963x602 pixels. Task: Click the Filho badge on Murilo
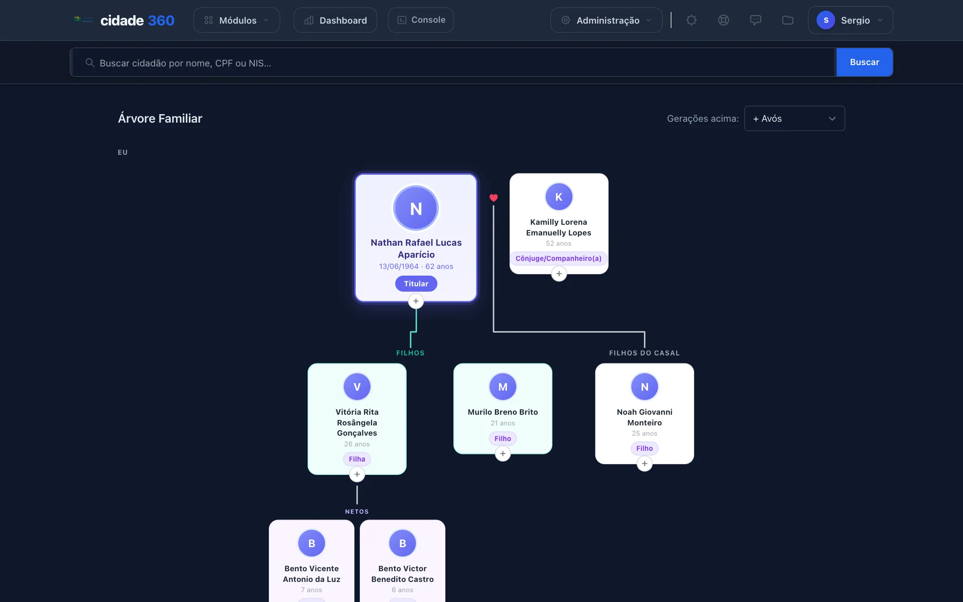coord(503,438)
